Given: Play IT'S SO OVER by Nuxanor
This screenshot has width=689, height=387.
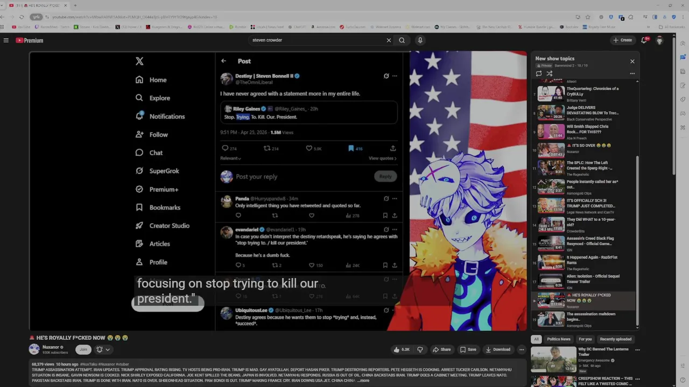Looking at the screenshot, I should pyautogui.click(x=584, y=150).
